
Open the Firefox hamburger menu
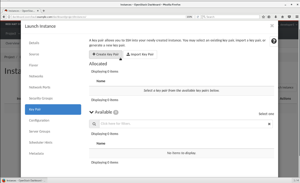click(x=297, y=17)
